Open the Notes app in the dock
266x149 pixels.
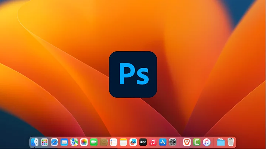[123, 142]
